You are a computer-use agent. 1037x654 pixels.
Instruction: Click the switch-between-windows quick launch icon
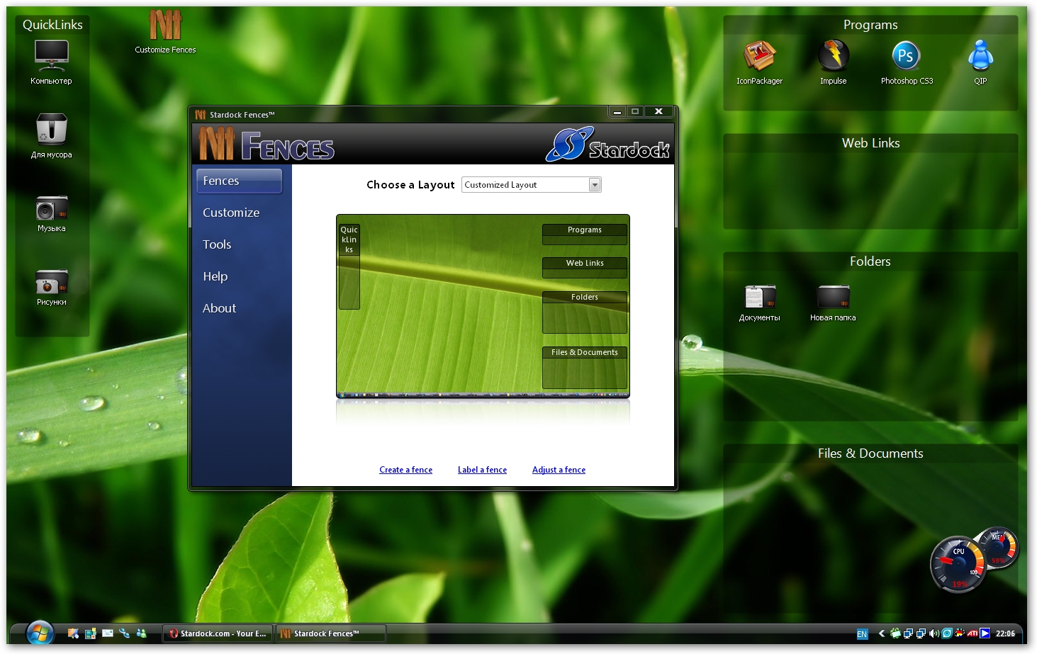coord(90,633)
